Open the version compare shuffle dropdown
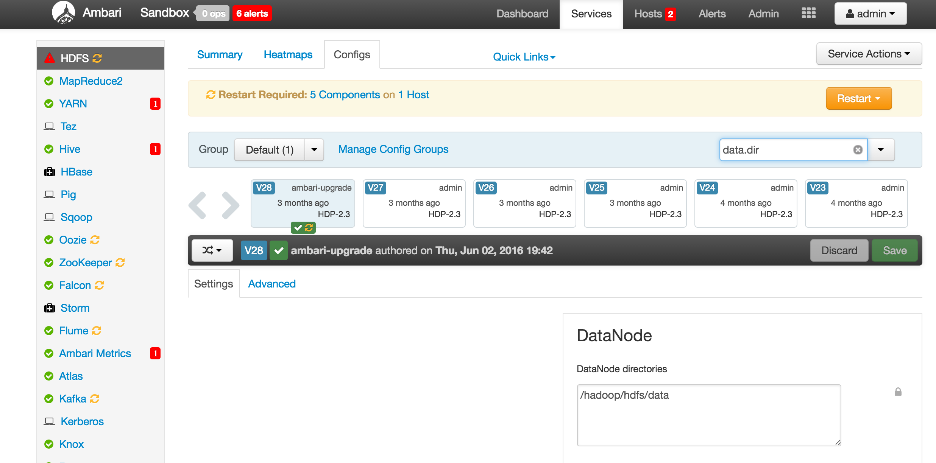This screenshot has width=936, height=463. (x=212, y=250)
